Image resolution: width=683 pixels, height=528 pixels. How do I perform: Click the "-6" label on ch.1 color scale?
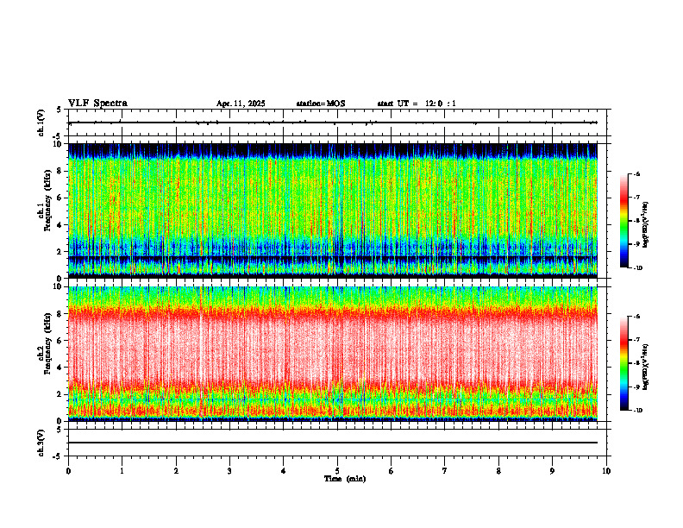tap(636, 173)
